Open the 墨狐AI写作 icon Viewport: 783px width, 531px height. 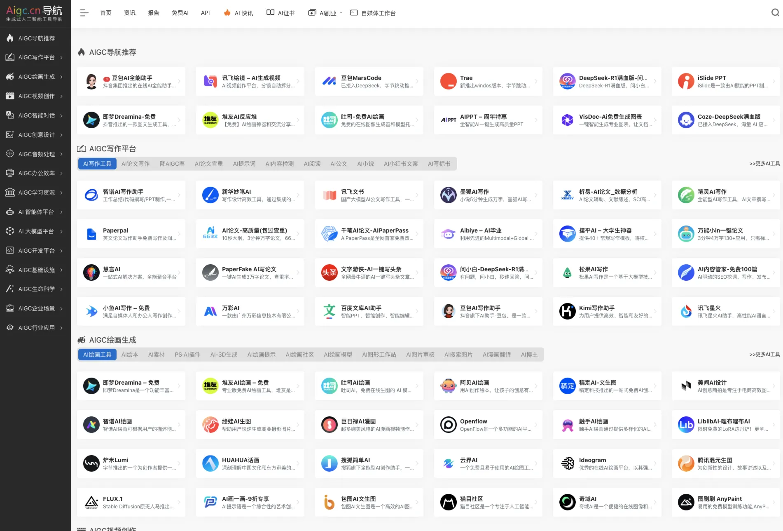[449, 195]
